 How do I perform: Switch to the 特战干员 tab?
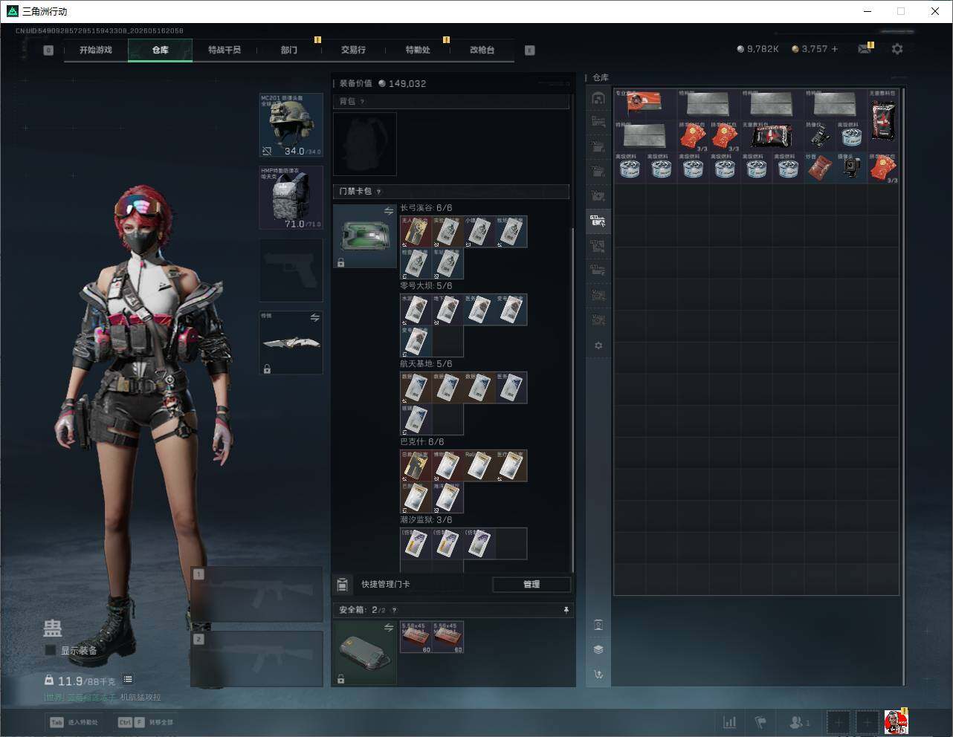pyautogui.click(x=224, y=50)
